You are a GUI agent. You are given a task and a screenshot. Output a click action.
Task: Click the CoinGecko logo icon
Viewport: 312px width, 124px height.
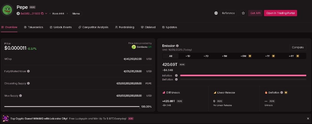[x=134, y=47]
